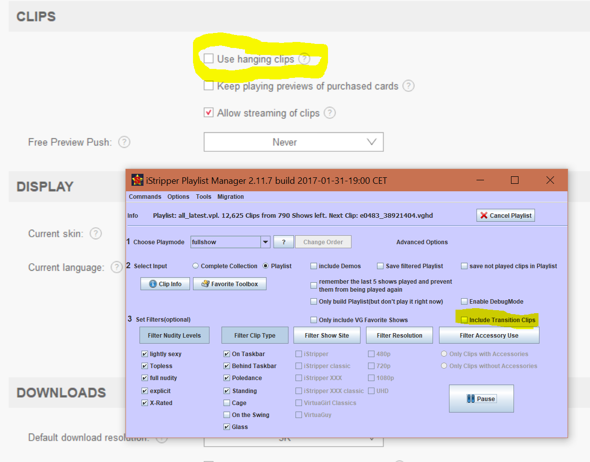Image resolution: width=590 pixels, height=462 pixels.
Task: Open the playmode combo box showing fullshow
Action: pos(230,242)
